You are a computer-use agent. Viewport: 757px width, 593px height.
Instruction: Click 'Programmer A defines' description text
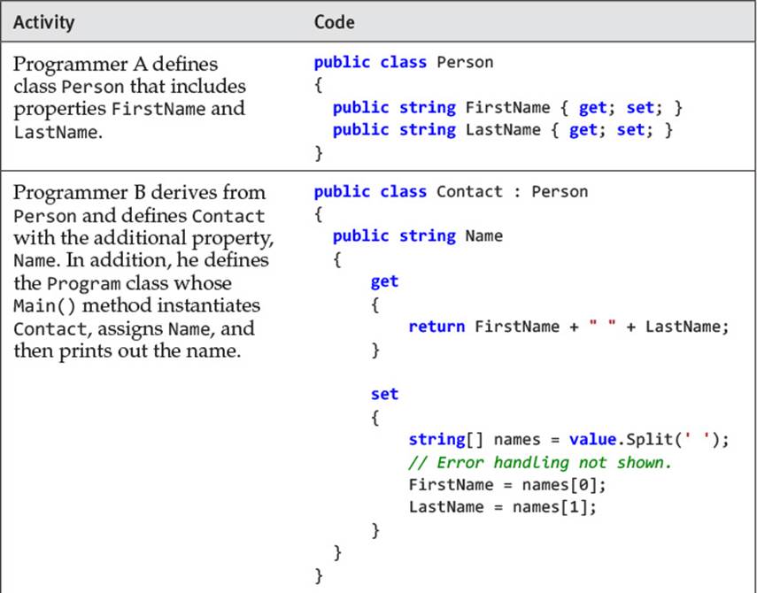pyautogui.click(x=115, y=65)
